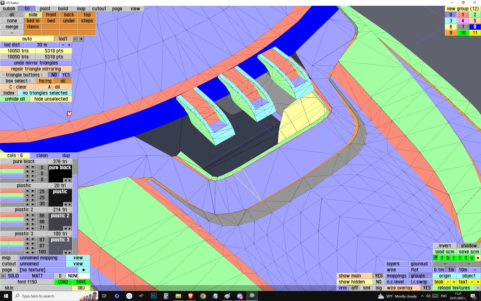The width and height of the screenshot is (481, 301).
Task: Set triangle buttons to YES
Action: pyautogui.click(x=66, y=75)
